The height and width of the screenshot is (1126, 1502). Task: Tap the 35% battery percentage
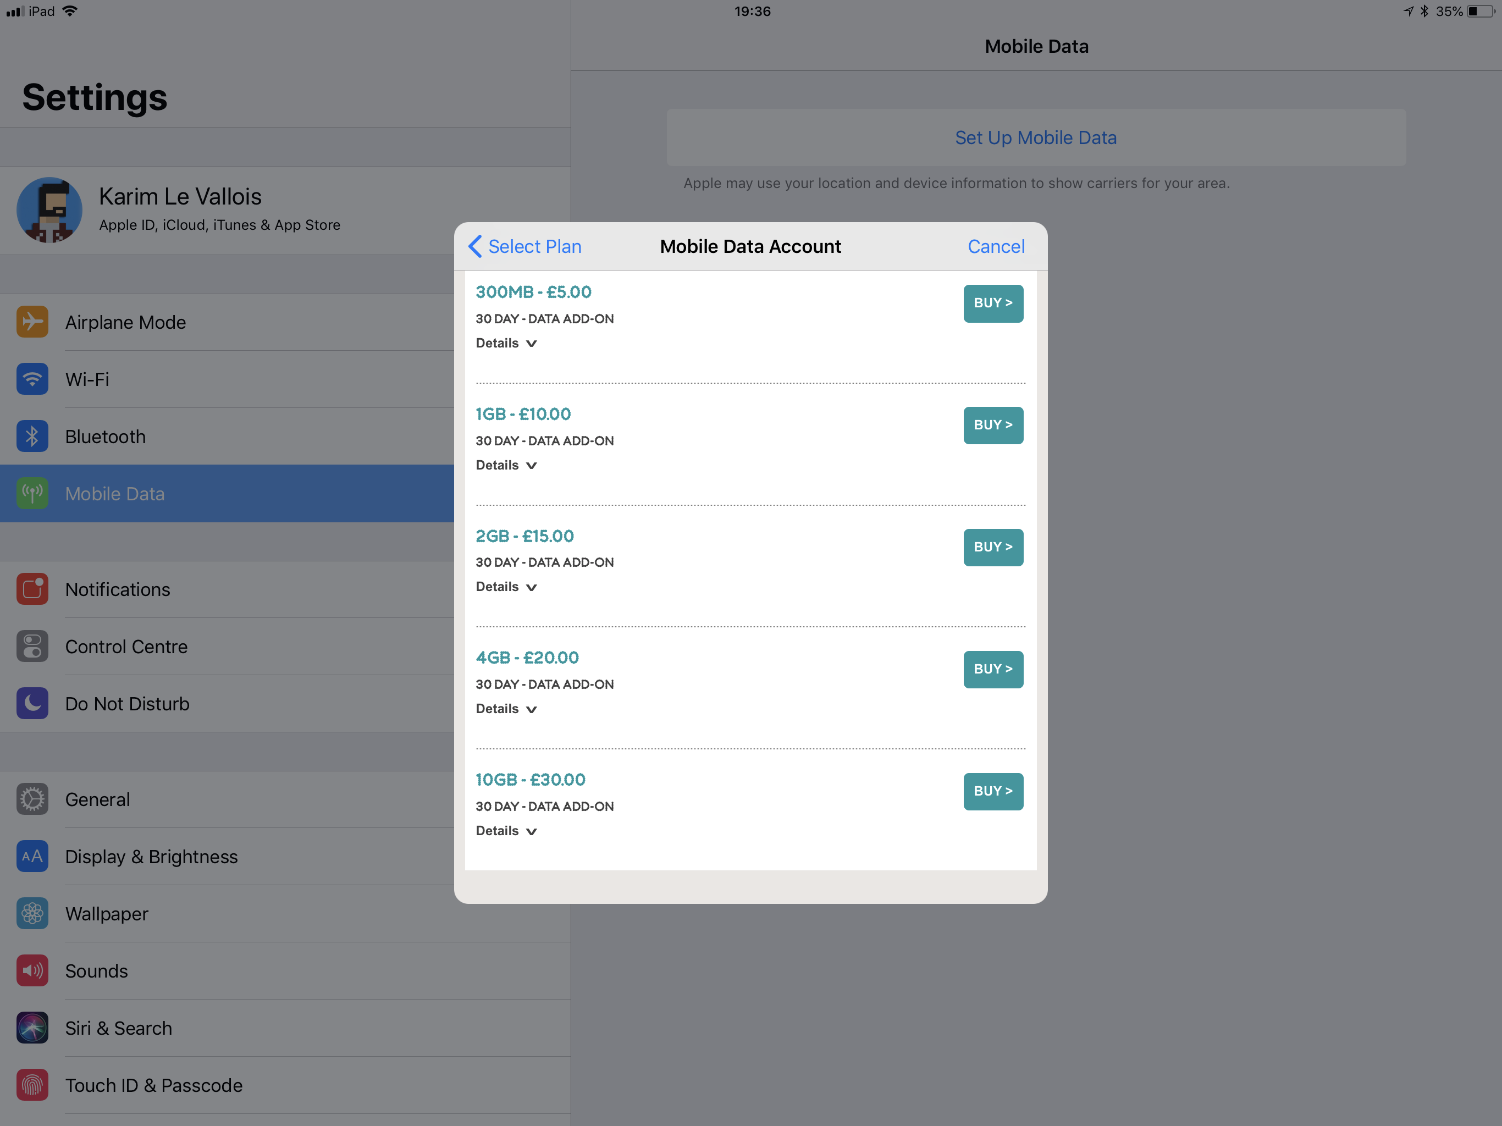coord(1449,12)
